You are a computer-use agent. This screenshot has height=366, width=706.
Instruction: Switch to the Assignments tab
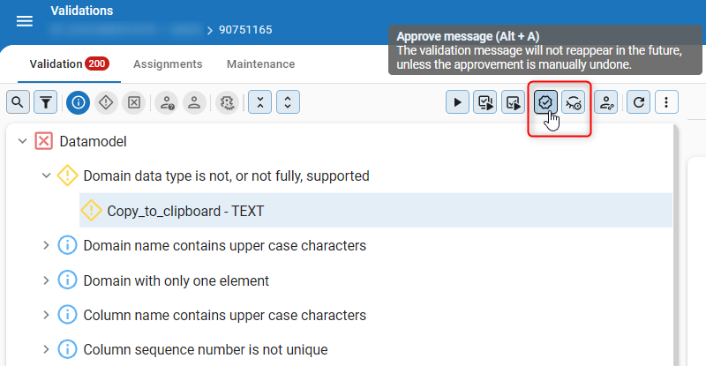(x=168, y=63)
